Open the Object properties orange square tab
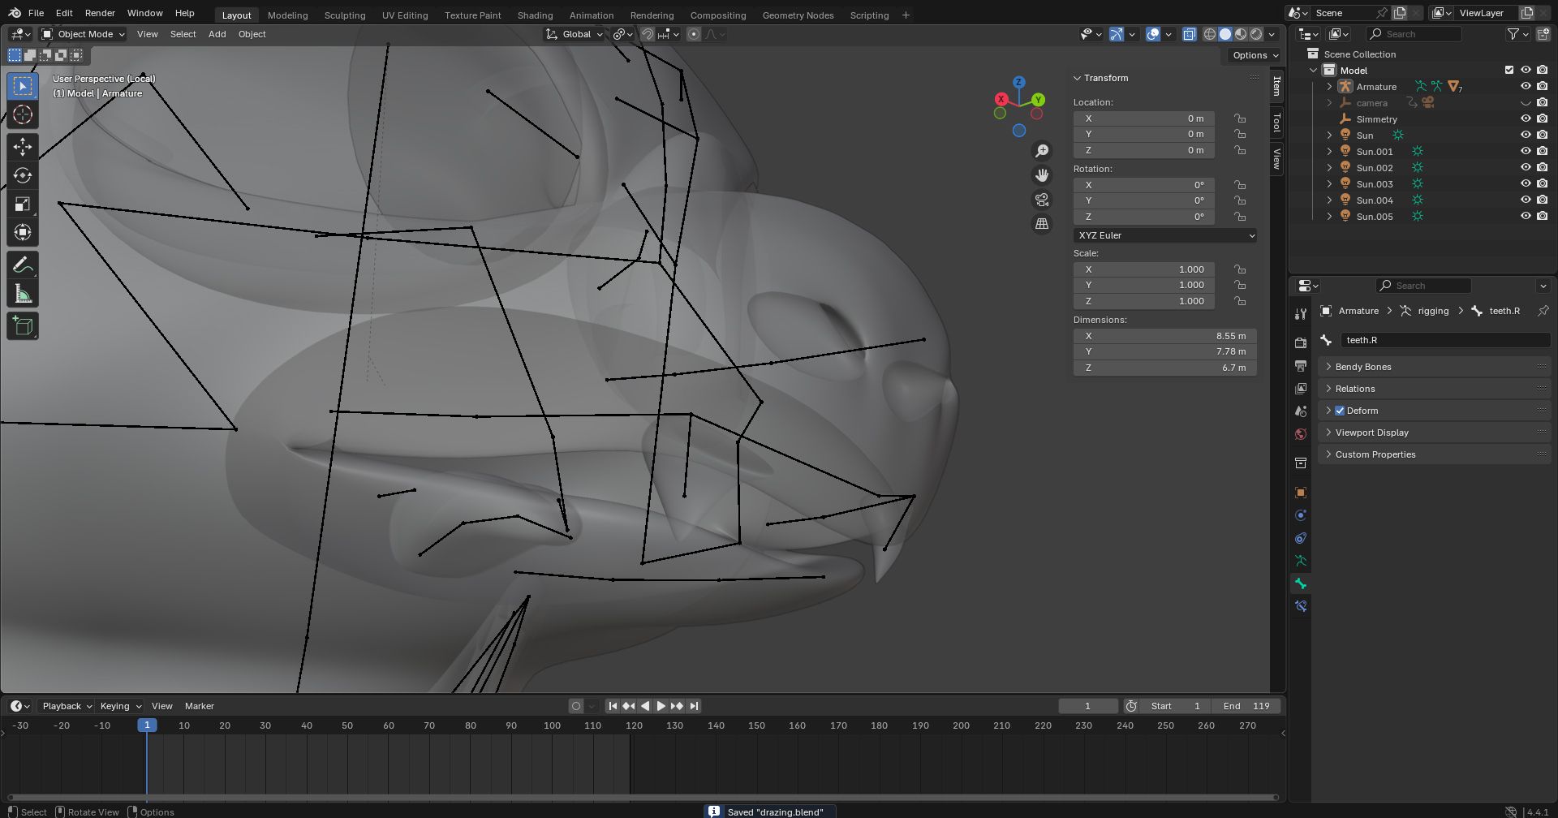Viewport: 1558px width, 818px height. 1301,493
